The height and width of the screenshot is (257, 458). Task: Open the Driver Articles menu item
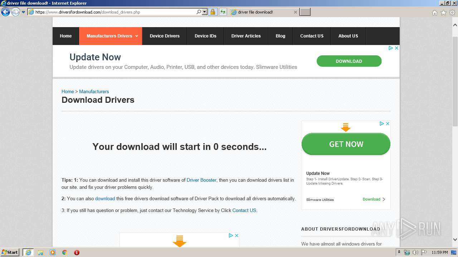coord(246,36)
